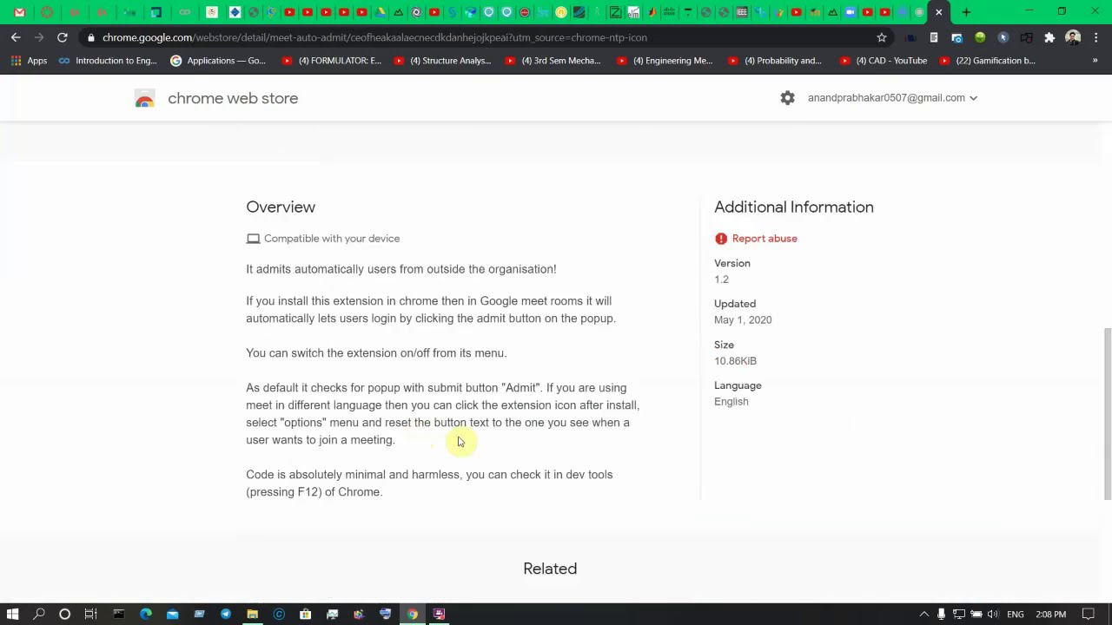
Task: Open the volume control tray icon
Action: click(x=992, y=614)
